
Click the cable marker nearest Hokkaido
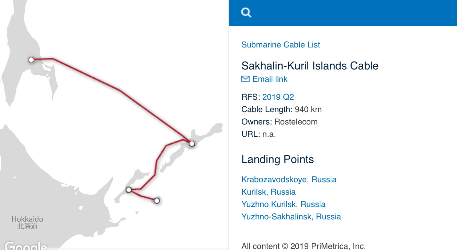tap(129, 189)
